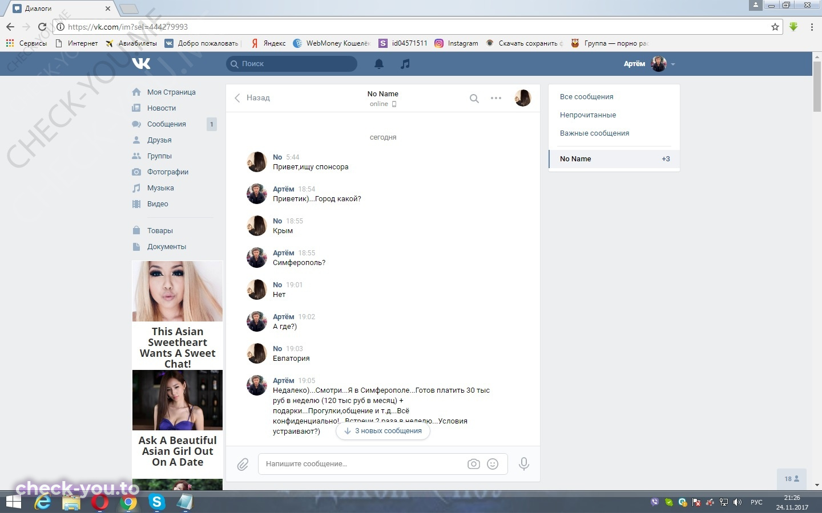Open the music player note icon
The image size is (822, 513).
405,64
